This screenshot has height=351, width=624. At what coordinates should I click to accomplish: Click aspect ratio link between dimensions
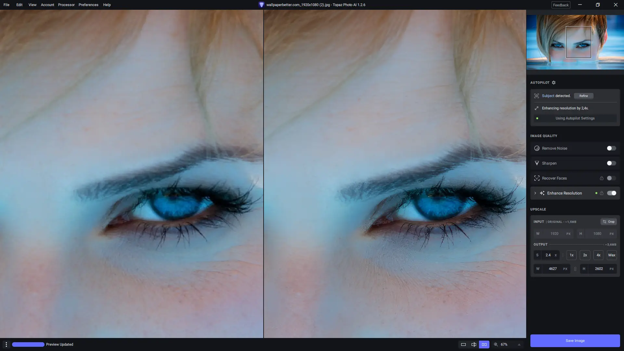(x=575, y=269)
